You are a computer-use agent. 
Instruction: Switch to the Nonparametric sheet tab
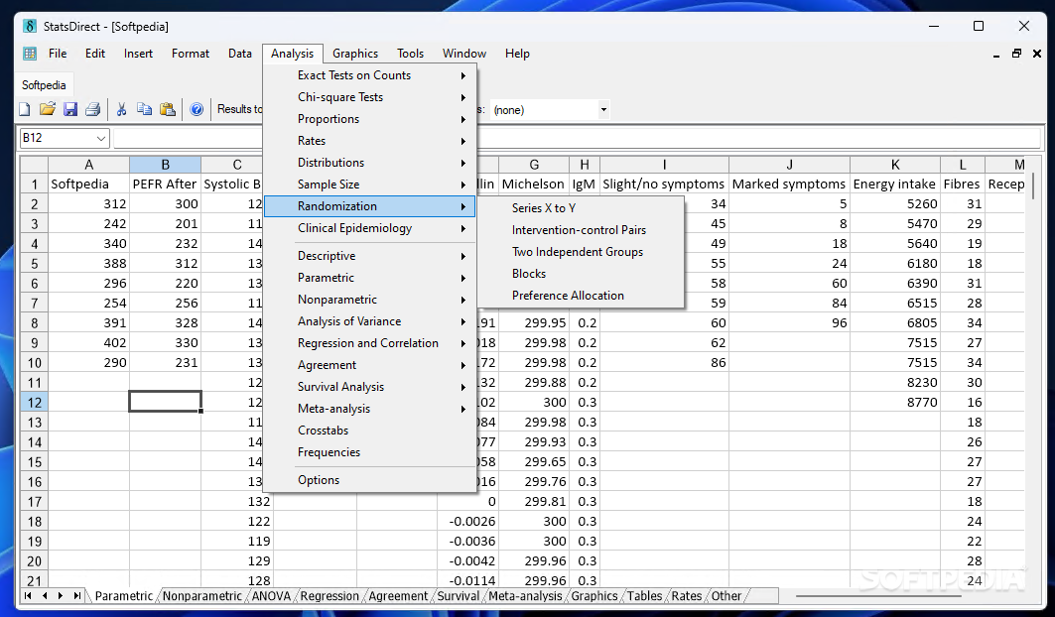201,596
